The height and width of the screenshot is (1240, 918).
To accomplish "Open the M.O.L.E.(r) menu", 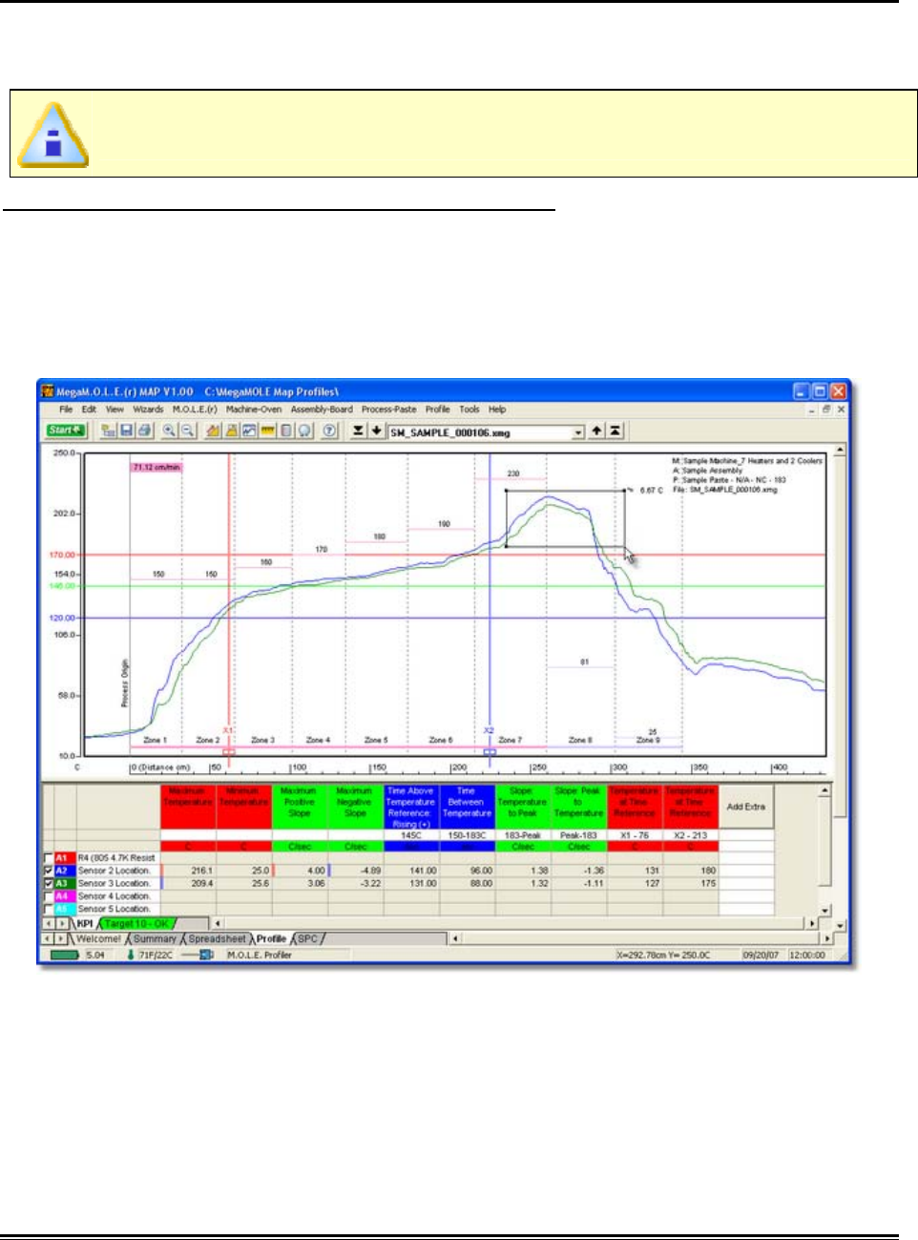I will click(195, 409).
